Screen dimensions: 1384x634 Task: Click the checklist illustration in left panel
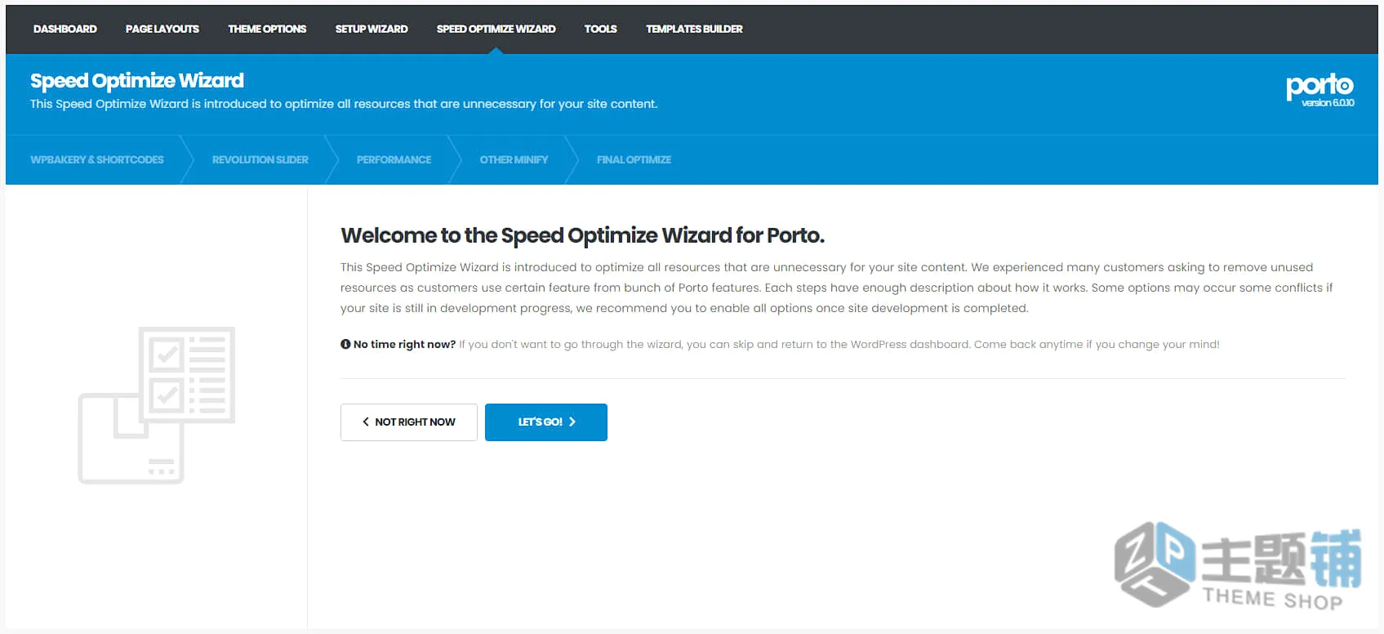(x=157, y=405)
